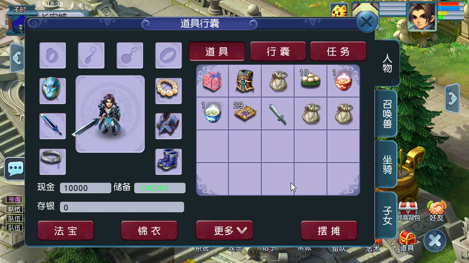Image resolution: width=469 pixels, height=263 pixels.
Task: Click the 法宝 button
Action: click(65, 230)
